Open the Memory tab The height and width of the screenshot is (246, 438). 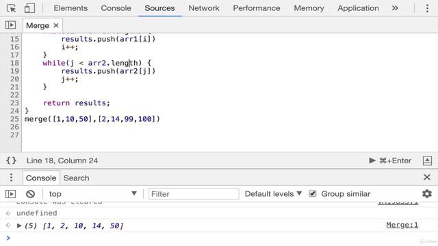pyautogui.click(x=309, y=8)
